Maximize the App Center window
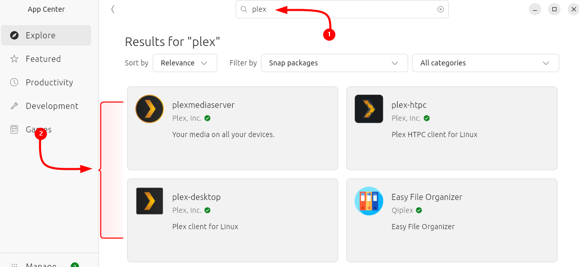 pyautogui.click(x=554, y=9)
